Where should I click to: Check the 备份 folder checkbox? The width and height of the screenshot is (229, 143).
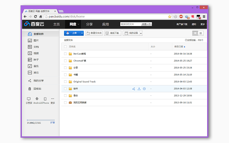coord(65,96)
